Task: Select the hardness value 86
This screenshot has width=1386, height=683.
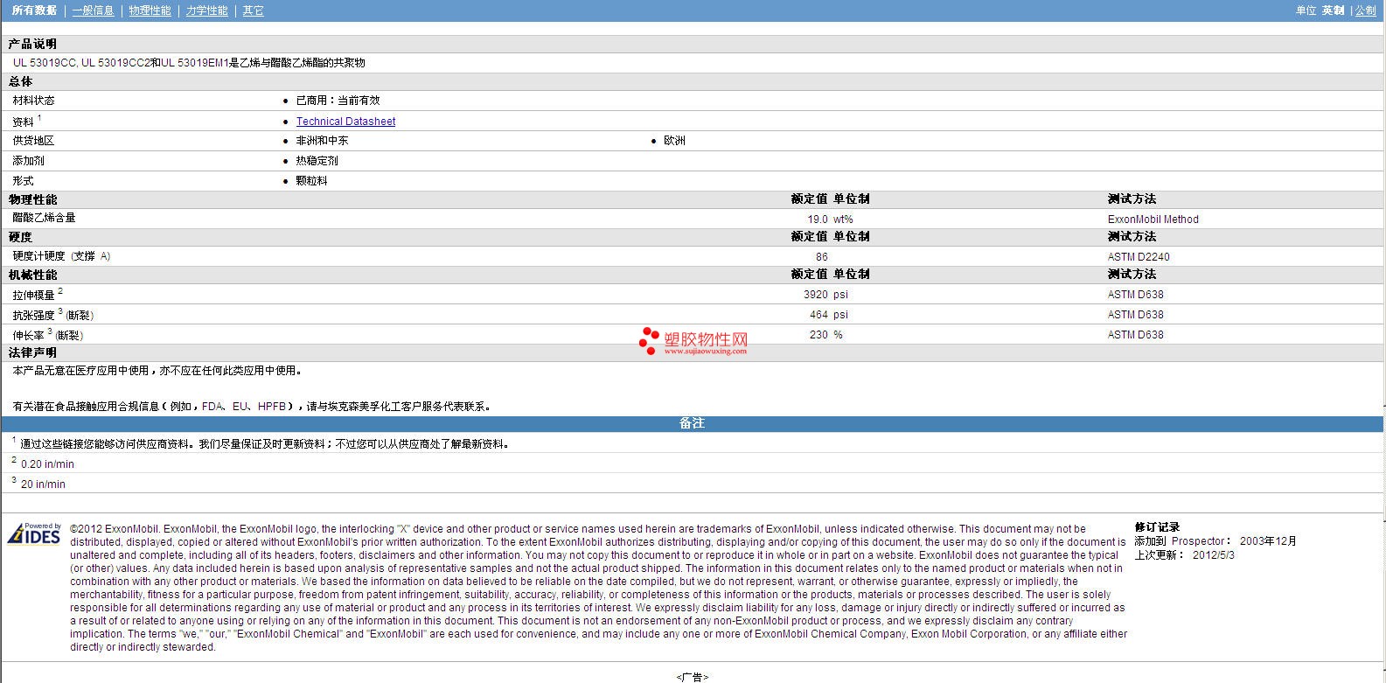Action: point(822,257)
